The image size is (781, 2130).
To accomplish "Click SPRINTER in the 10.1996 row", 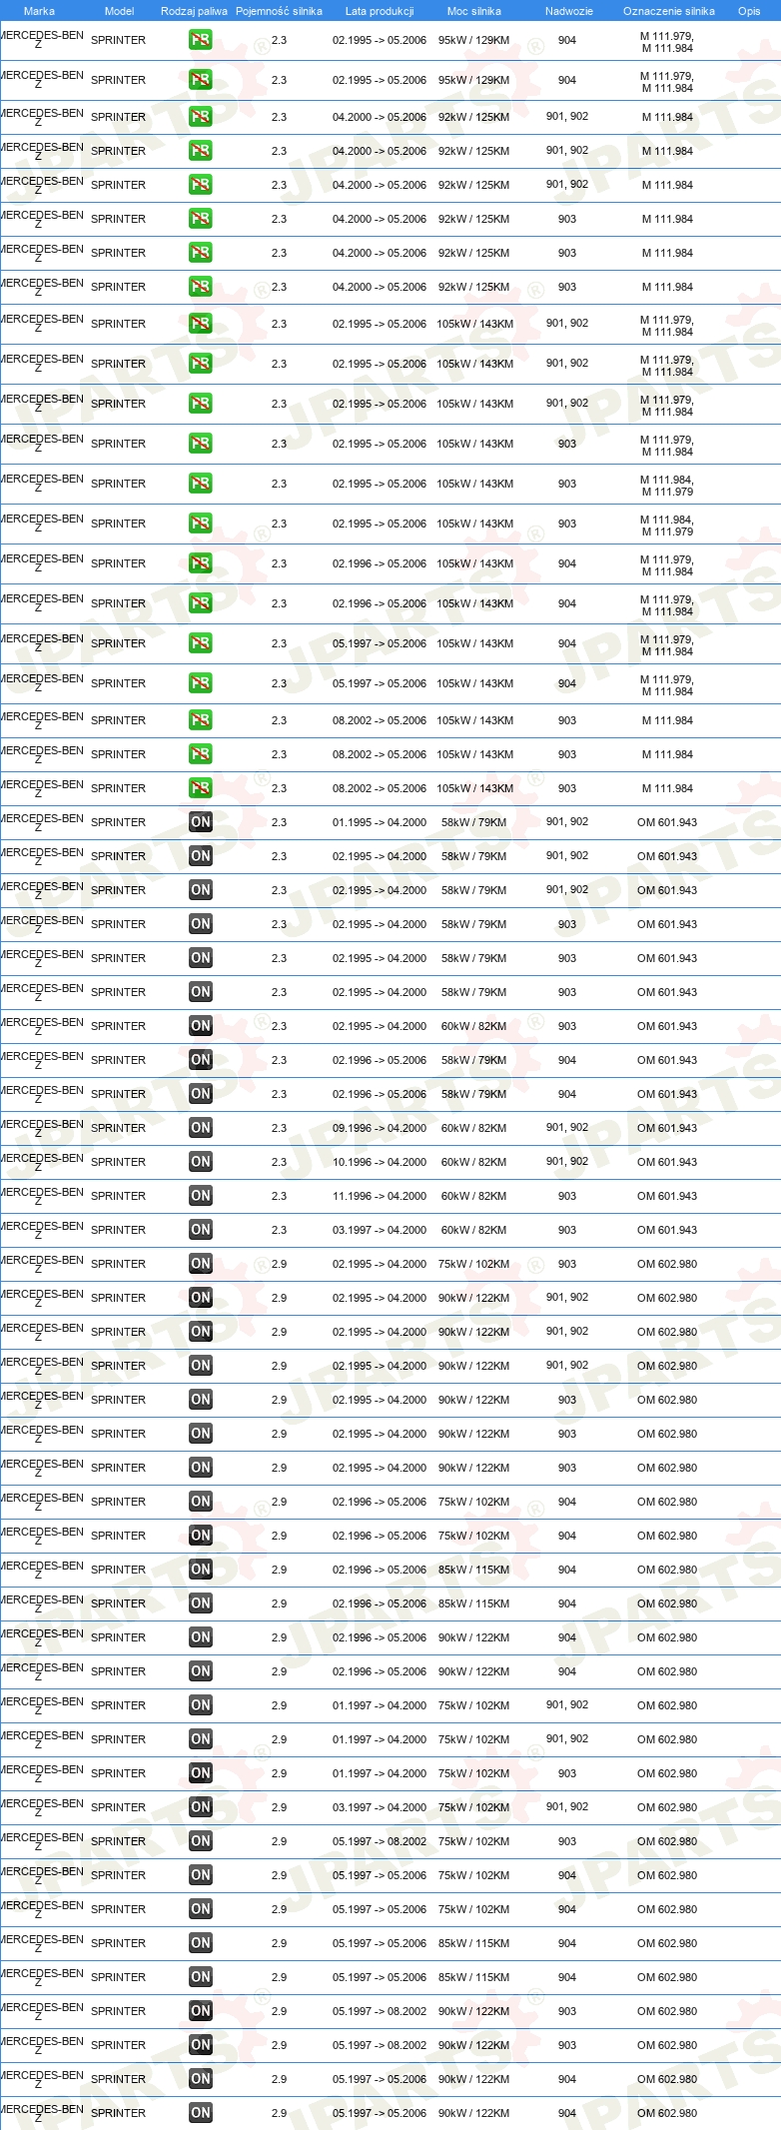I will point(118,1162).
